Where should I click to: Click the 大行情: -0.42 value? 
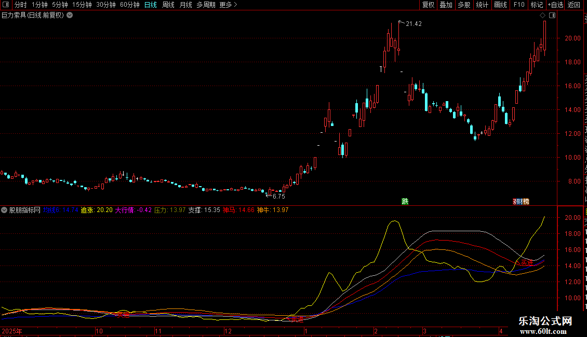(134, 210)
